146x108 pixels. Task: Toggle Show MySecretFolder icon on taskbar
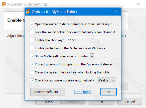[x=32, y=56]
